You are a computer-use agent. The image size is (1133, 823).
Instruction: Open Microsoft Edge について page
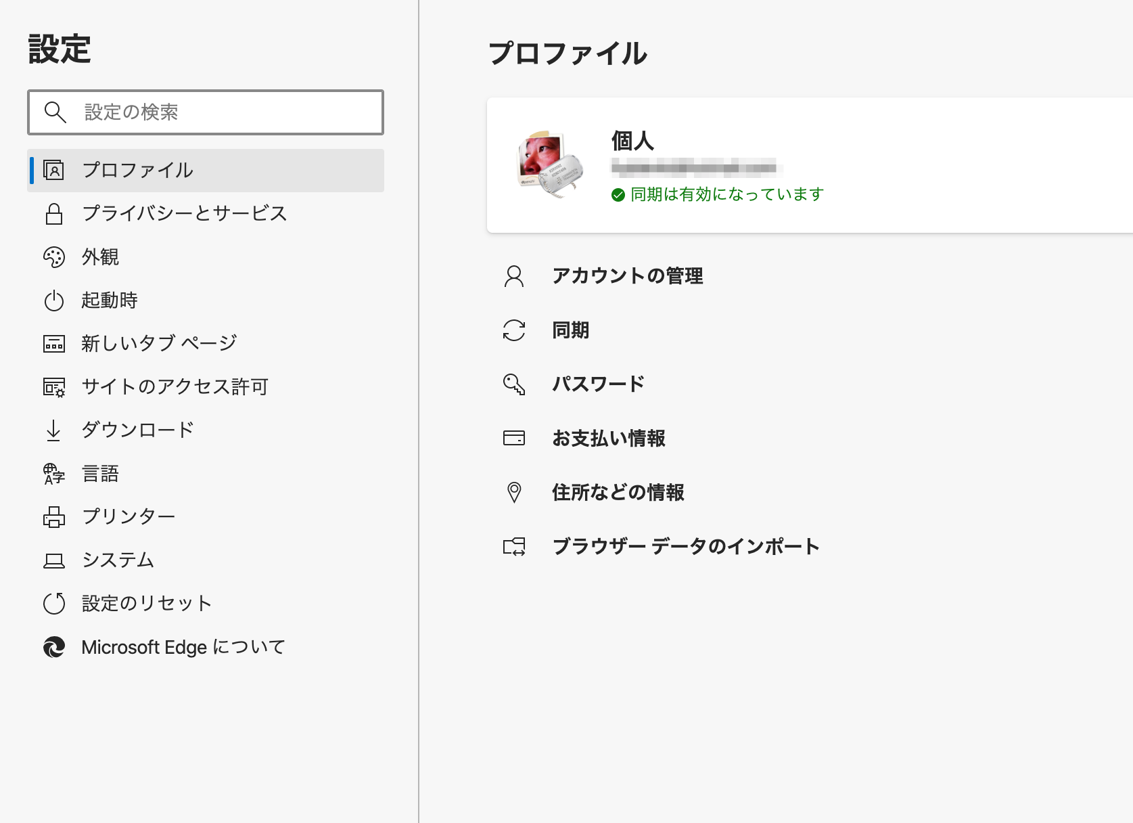[x=184, y=647]
